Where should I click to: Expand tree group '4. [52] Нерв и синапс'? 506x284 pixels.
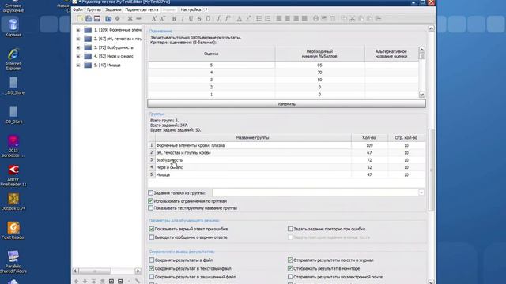[x=78, y=56]
